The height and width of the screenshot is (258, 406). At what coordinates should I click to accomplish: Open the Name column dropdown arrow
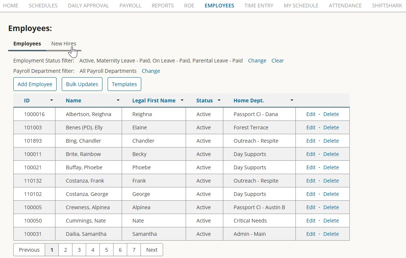coord(118,100)
